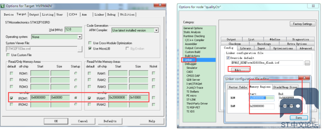Check the ROM2 default checkbox
This screenshot has height=132, width=322.
[12, 80]
